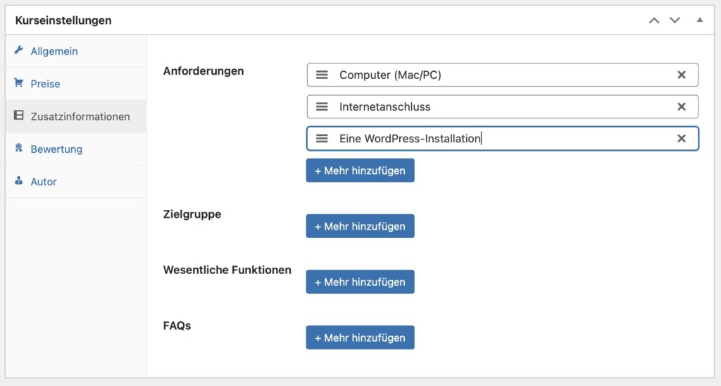
Task: Click the drag handle of Eine WordPress-Installation row
Action: tap(322, 139)
